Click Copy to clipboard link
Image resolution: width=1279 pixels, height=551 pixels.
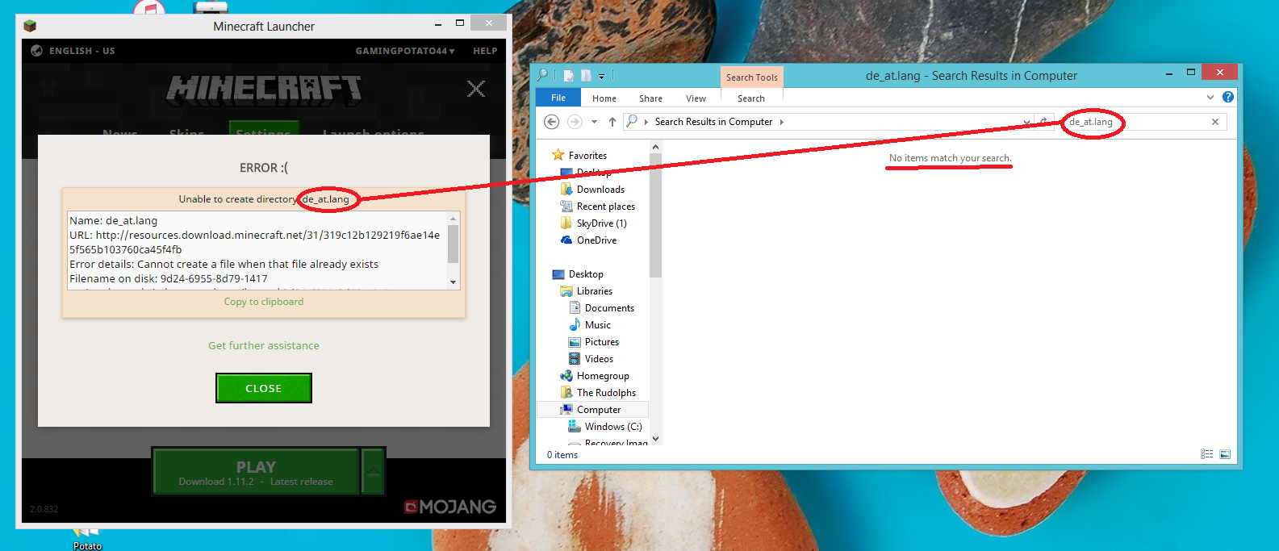coord(264,302)
